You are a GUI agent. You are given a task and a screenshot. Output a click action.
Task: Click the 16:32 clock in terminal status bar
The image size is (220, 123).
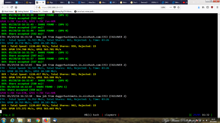tap(206, 115)
